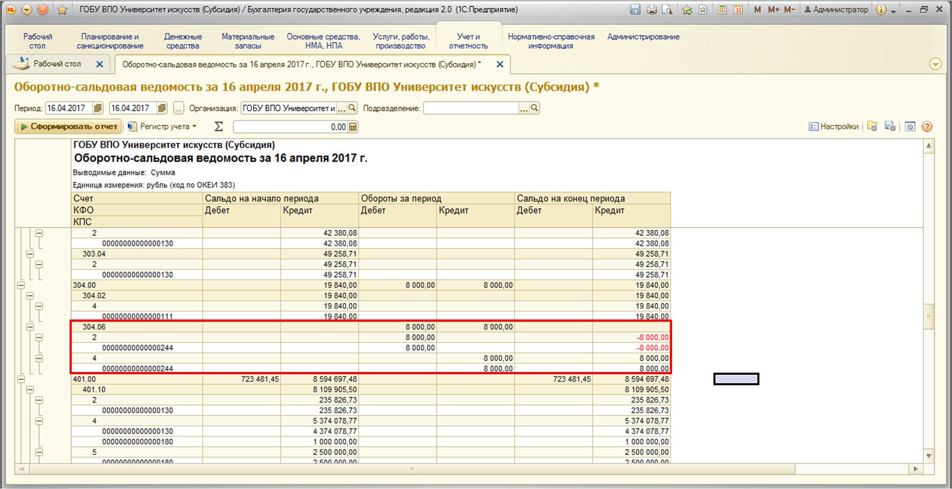
Task: Open the Настройки report settings
Action: 833,127
